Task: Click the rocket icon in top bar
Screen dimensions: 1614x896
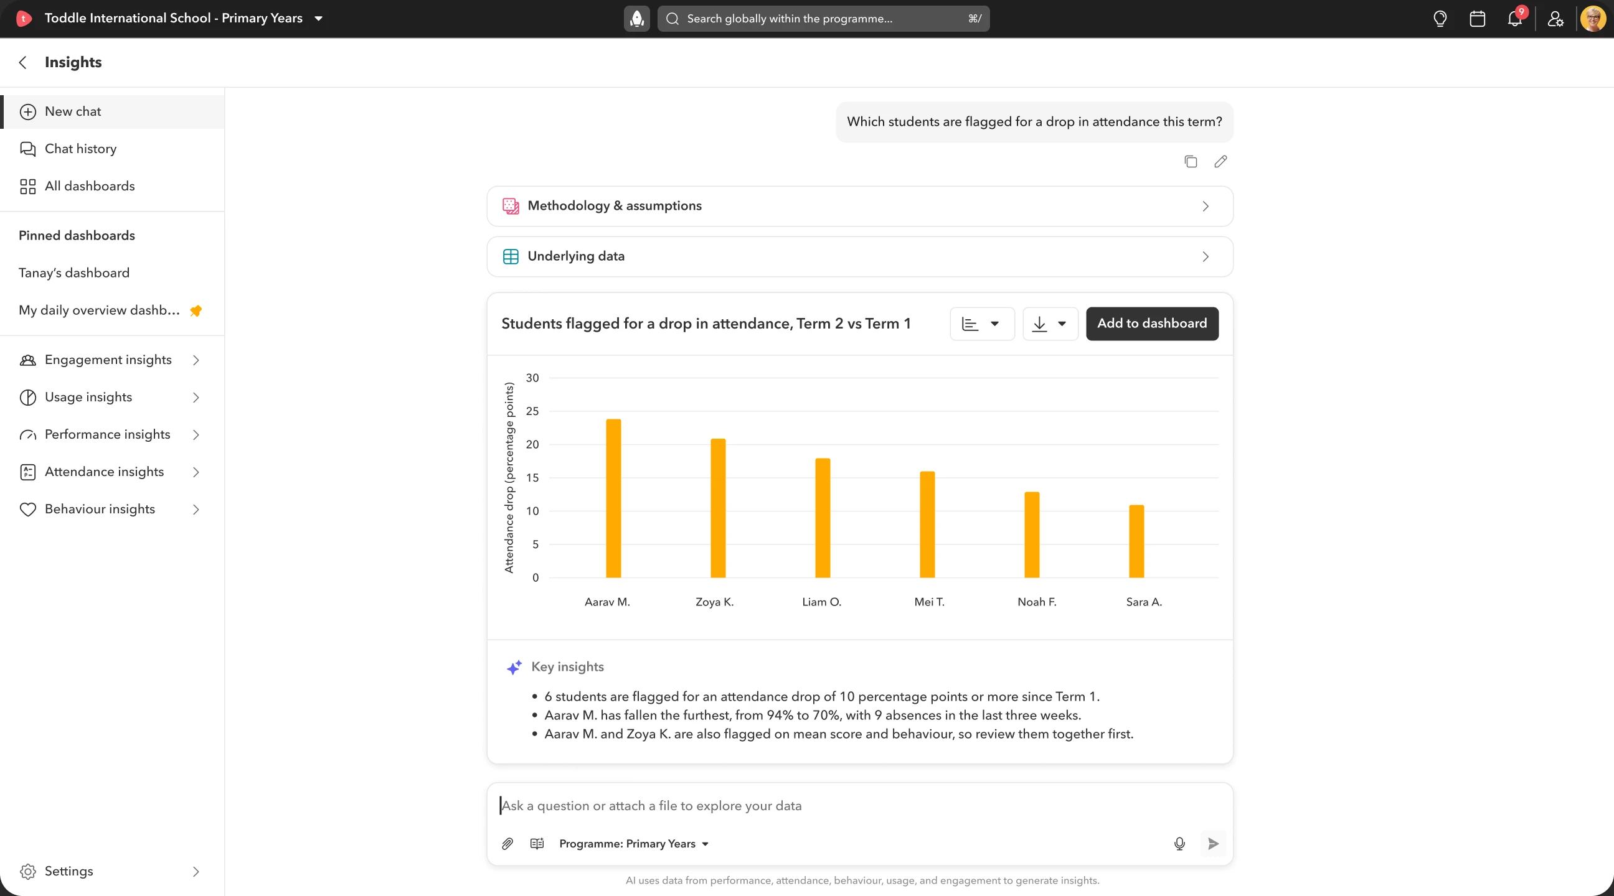Action: pyautogui.click(x=636, y=18)
